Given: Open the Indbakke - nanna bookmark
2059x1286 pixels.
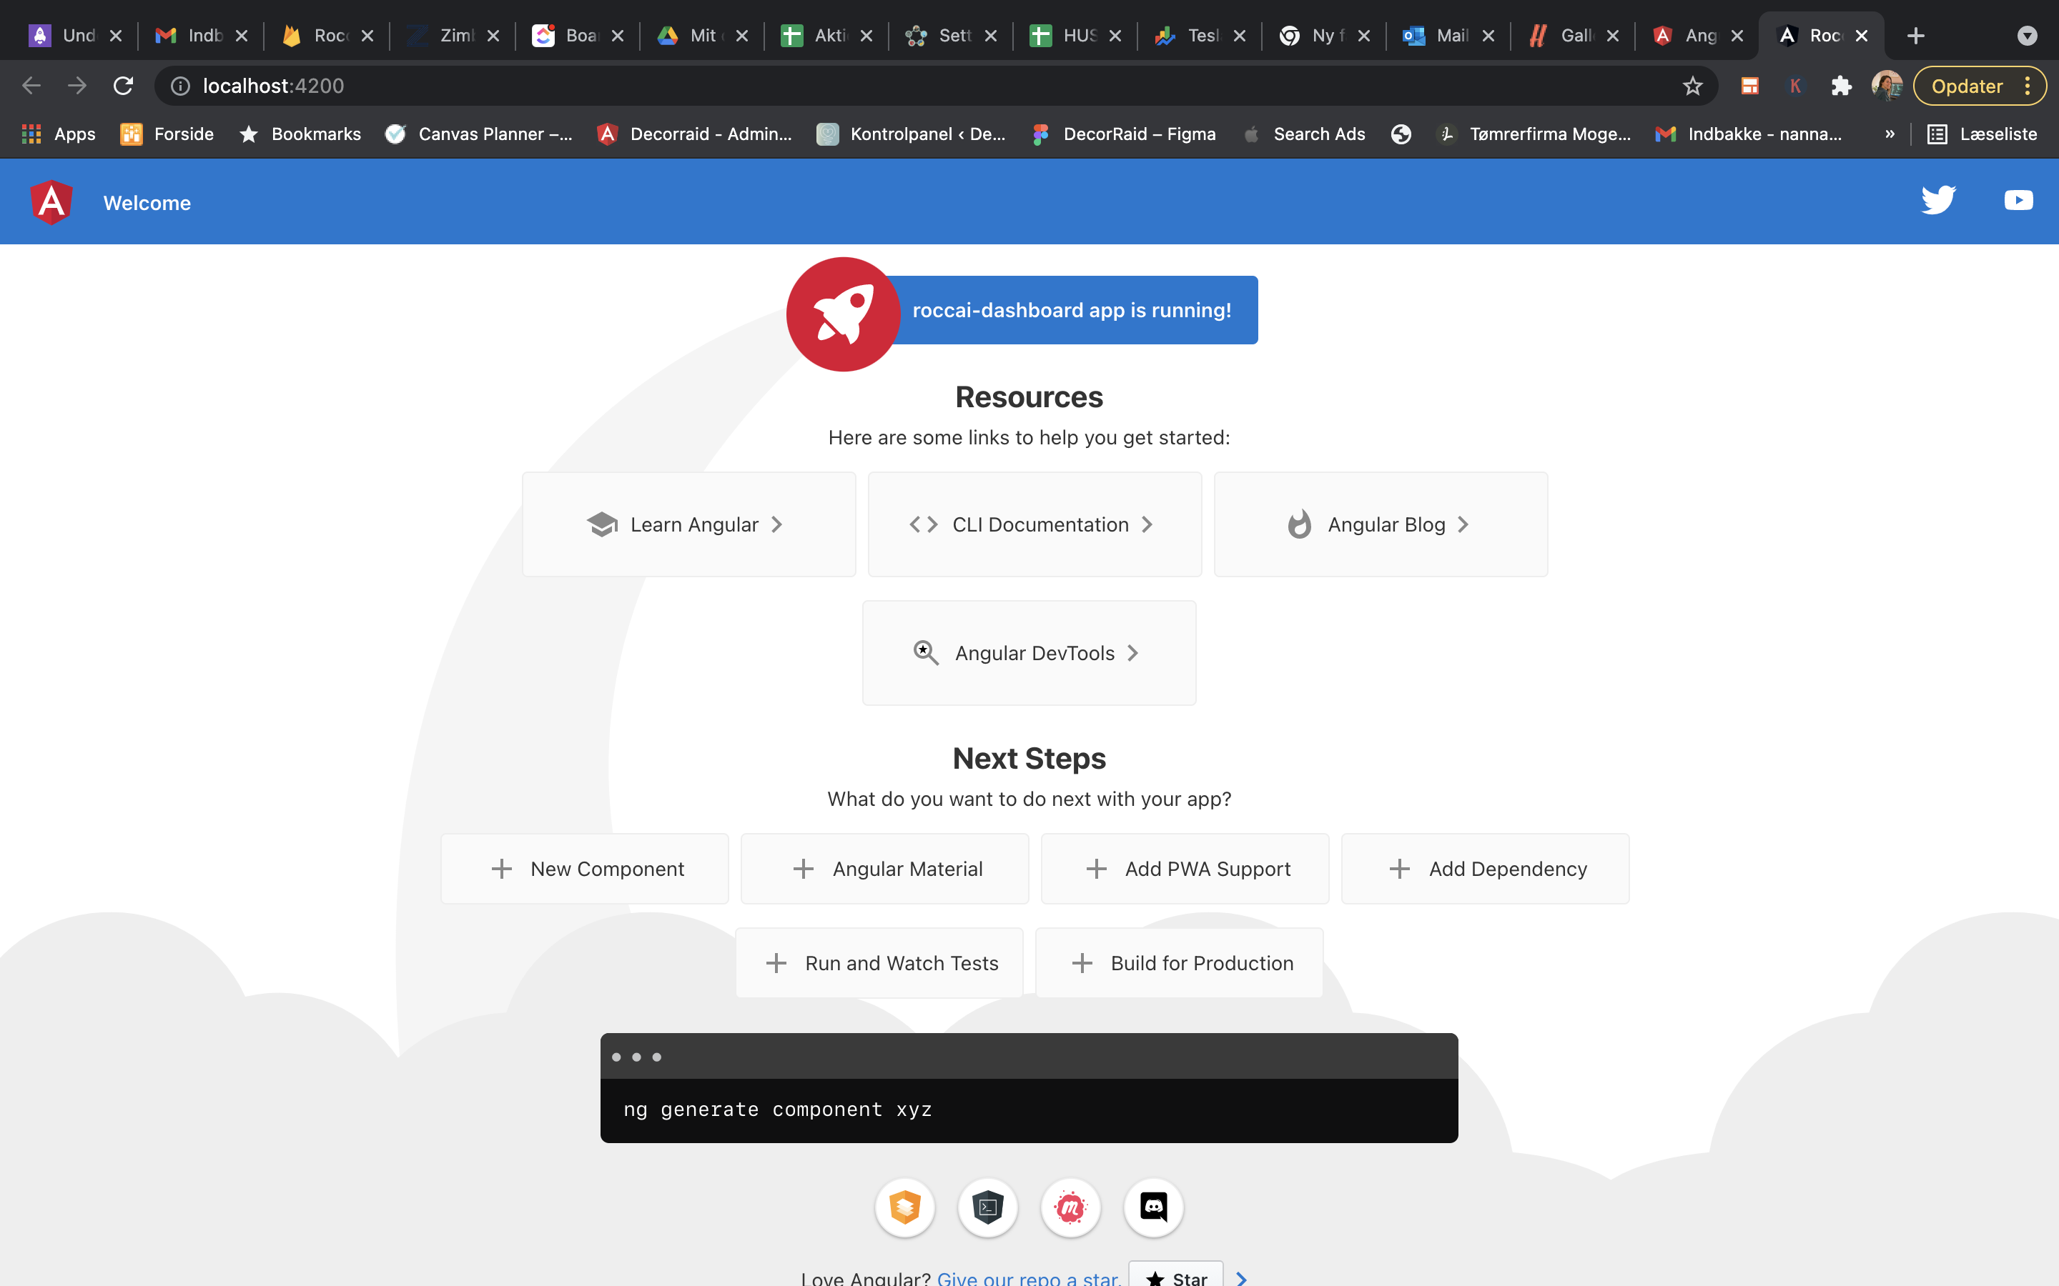Looking at the screenshot, I should 1749,134.
